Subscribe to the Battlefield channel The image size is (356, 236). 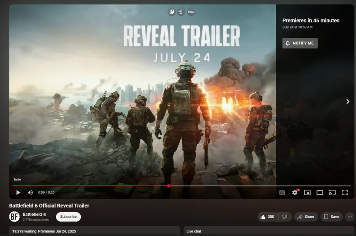pyautogui.click(x=68, y=217)
